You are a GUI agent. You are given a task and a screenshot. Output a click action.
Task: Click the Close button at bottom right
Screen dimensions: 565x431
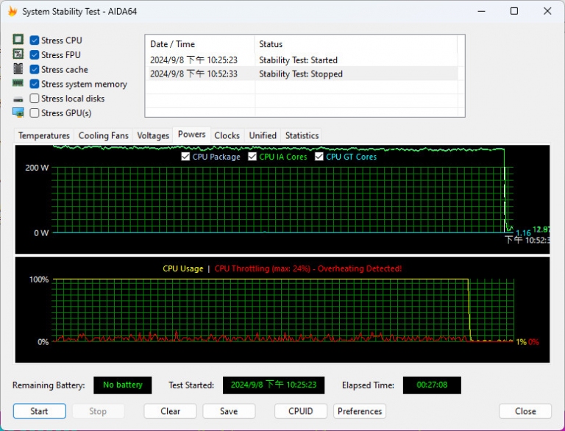pyautogui.click(x=525, y=411)
